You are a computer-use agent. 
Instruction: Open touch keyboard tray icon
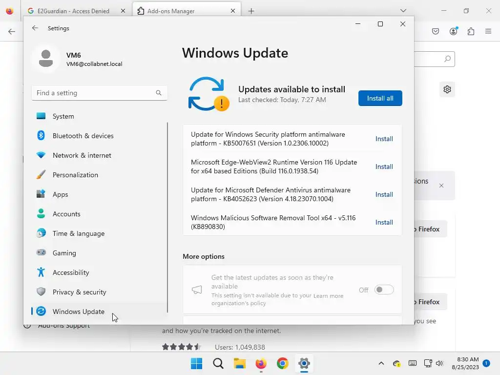coord(412,363)
